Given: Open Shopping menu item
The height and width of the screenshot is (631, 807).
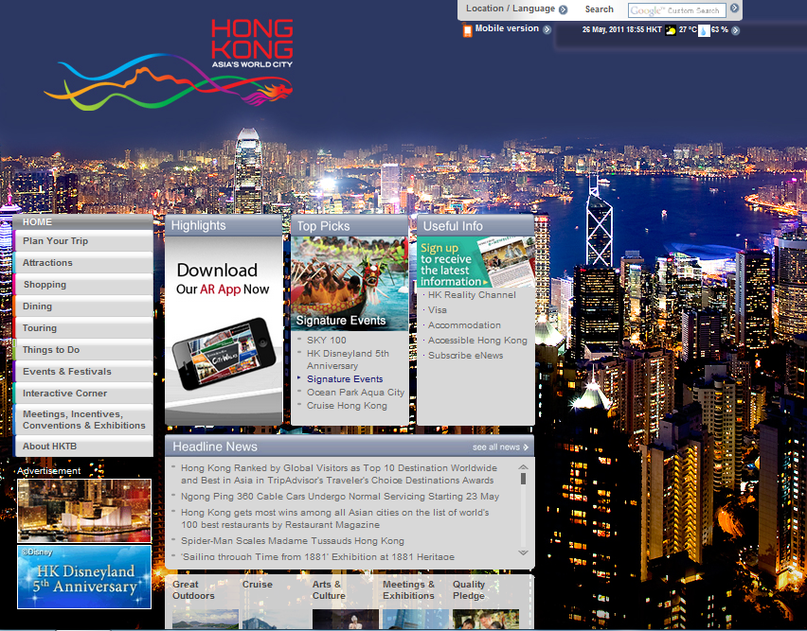Looking at the screenshot, I should click(x=82, y=285).
